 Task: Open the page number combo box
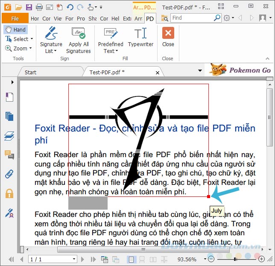click(x=53, y=259)
